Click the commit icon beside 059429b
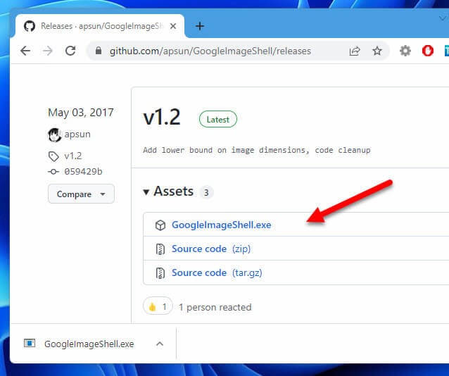Image resolution: width=449 pixels, height=376 pixels. [53, 172]
